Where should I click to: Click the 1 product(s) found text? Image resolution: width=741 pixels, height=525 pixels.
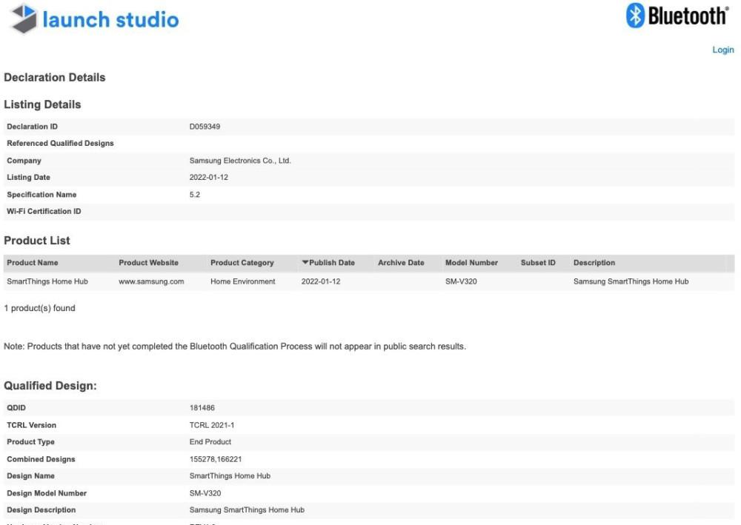click(x=39, y=308)
